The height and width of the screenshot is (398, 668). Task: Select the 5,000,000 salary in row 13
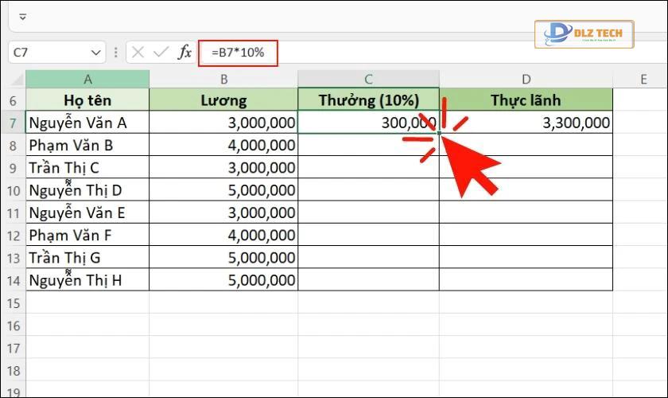(223, 257)
